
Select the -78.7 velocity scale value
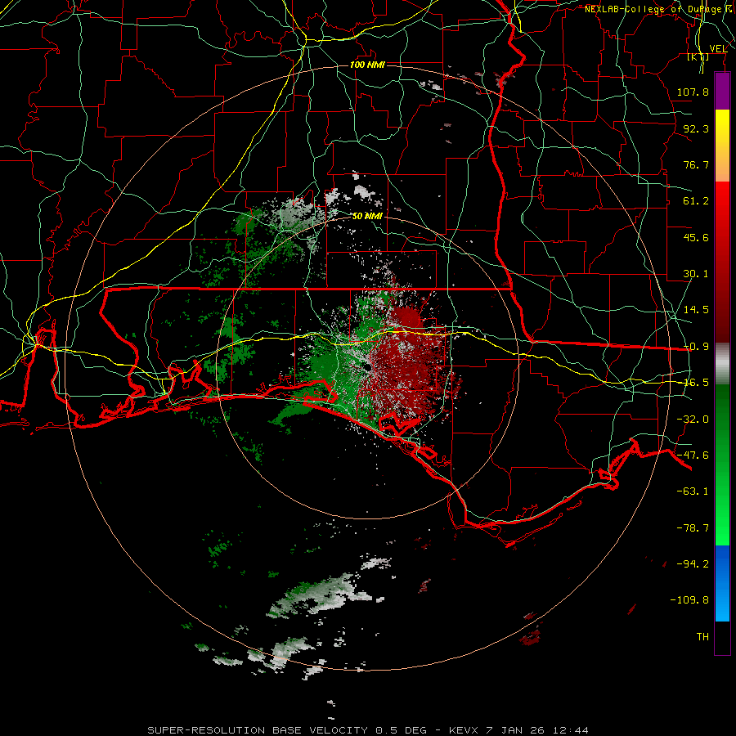point(693,528)
